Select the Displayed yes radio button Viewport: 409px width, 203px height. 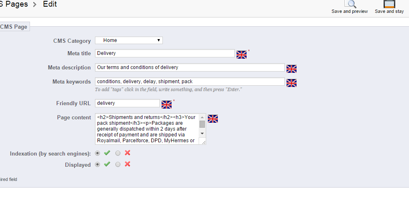98,164
